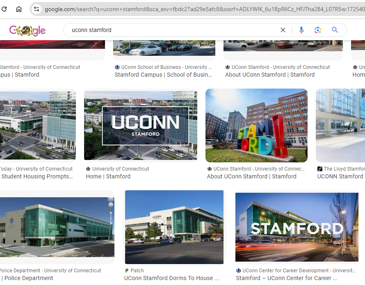Click the Patch site favicon
Viewport: 365px width, 285px height.
click(127, 271)
